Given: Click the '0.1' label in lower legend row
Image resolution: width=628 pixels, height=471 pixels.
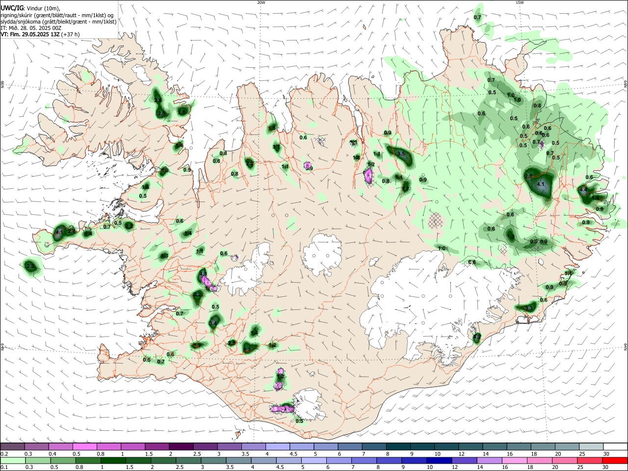Looking at the screenshot, I should tap(4, 468).
